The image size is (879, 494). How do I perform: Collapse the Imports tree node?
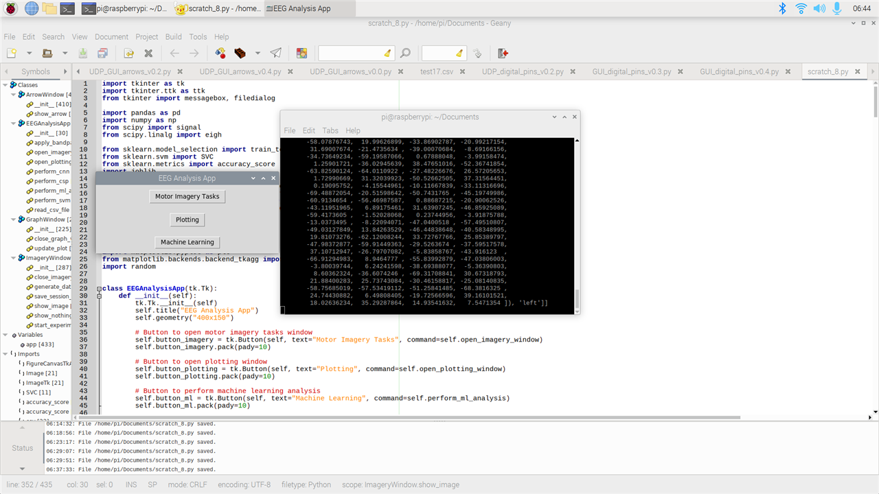pyautogui.click(x=5, y=354)
